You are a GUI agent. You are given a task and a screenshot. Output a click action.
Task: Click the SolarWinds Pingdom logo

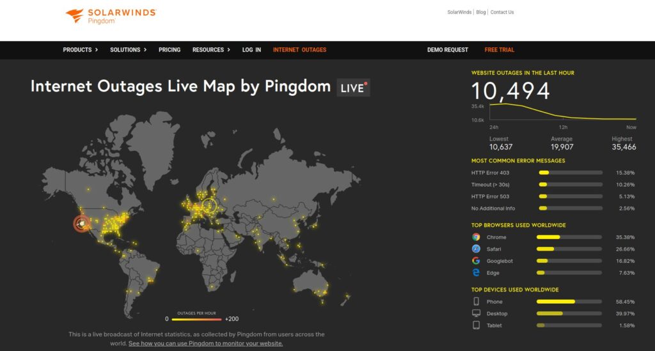pos(111,16)
